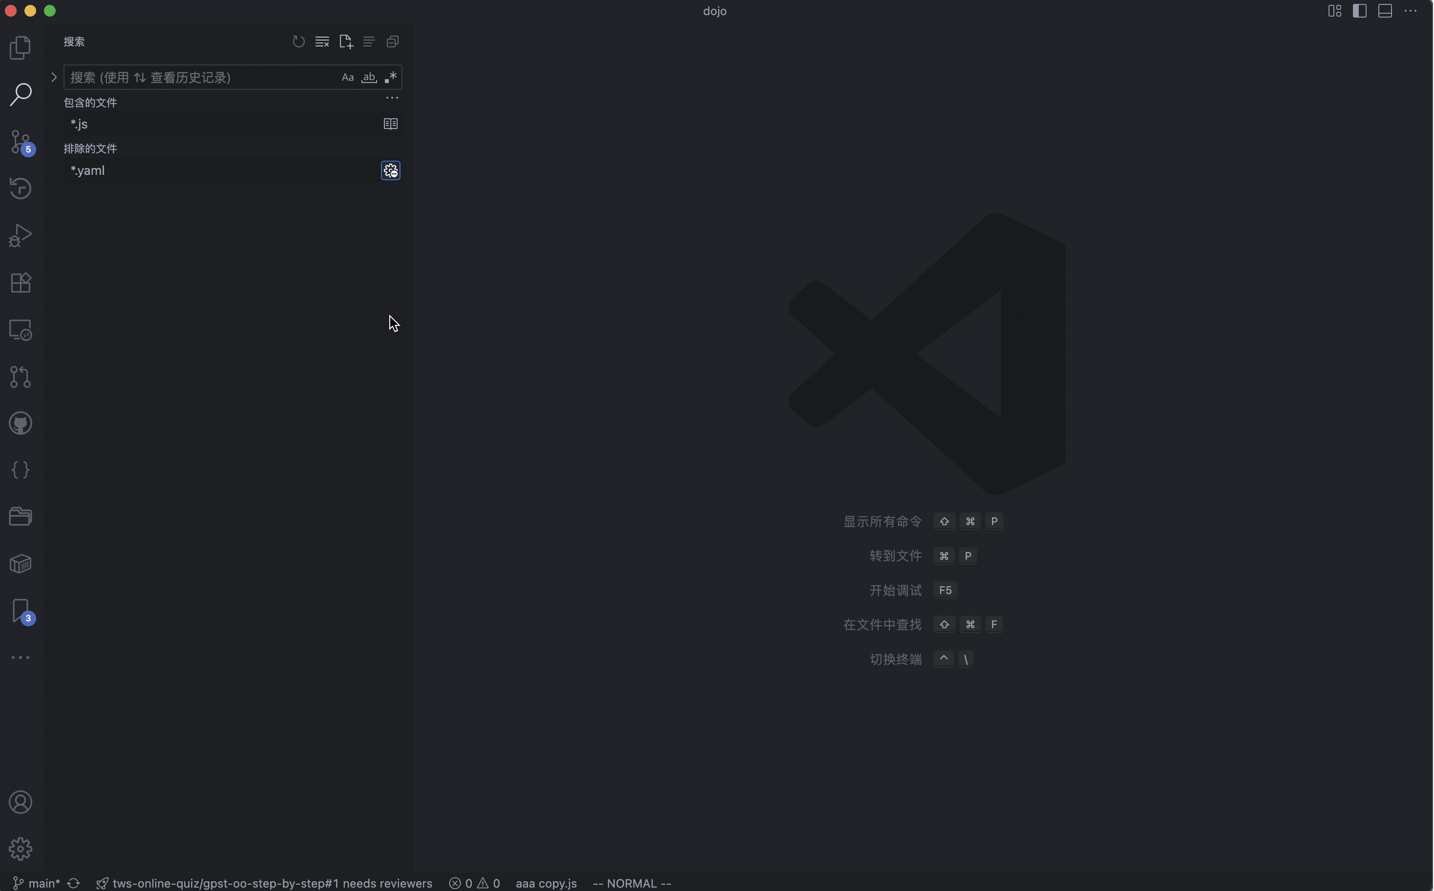Open additional views ellipsis in activity bar
1434x891 pixels.
(x=21, y=658)
